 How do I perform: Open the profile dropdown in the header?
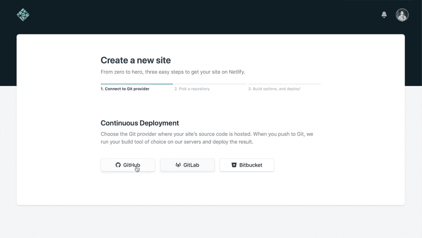point(402,15)
